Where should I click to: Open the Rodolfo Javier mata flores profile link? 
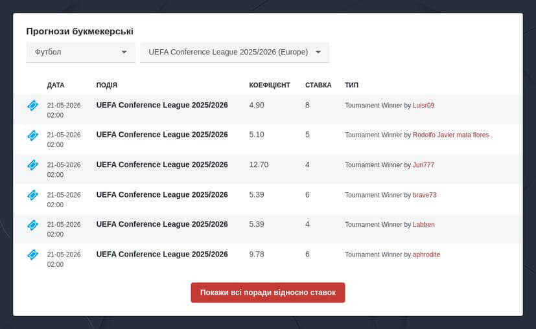click(x=450, y=135)
